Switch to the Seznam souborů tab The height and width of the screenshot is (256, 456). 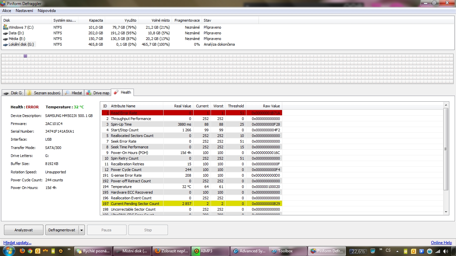tap(44, 93)
